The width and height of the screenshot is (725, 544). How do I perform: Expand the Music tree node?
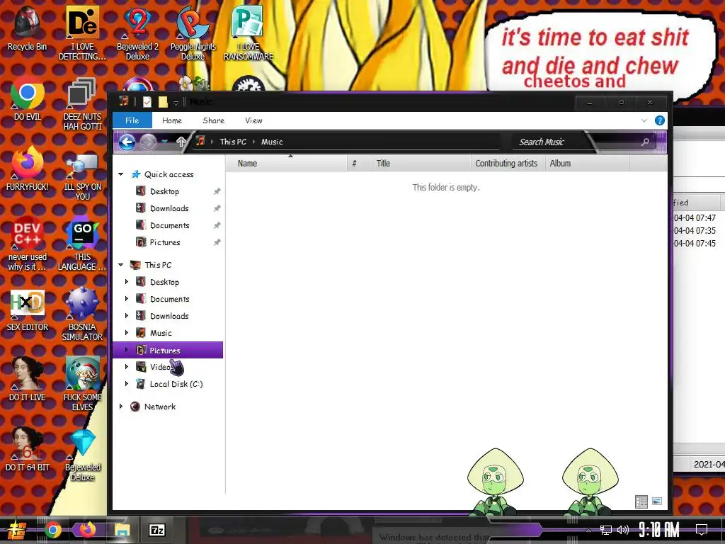click(127, 333)
